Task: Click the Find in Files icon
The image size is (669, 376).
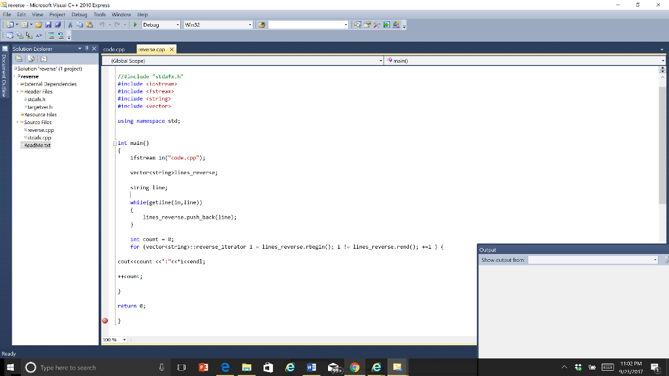Action: (x=262, y=25)
